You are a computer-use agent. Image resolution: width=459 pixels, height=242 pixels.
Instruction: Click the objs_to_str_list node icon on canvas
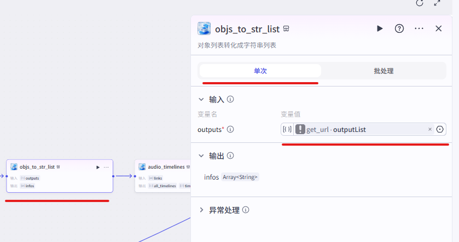tap(14, 166)
